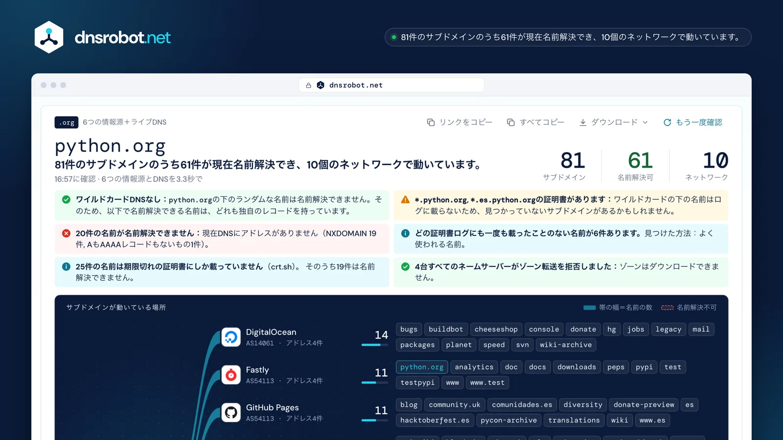Click the green check icon for ワイルドカードDNSなし
This screenshot has width=783, height=440.
pos(66,199)
